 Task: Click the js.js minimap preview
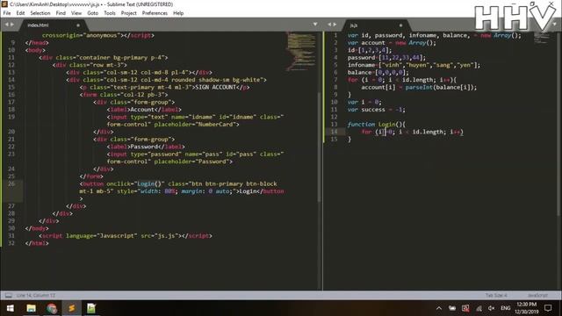pyautogui.click(x=542, y=38)
